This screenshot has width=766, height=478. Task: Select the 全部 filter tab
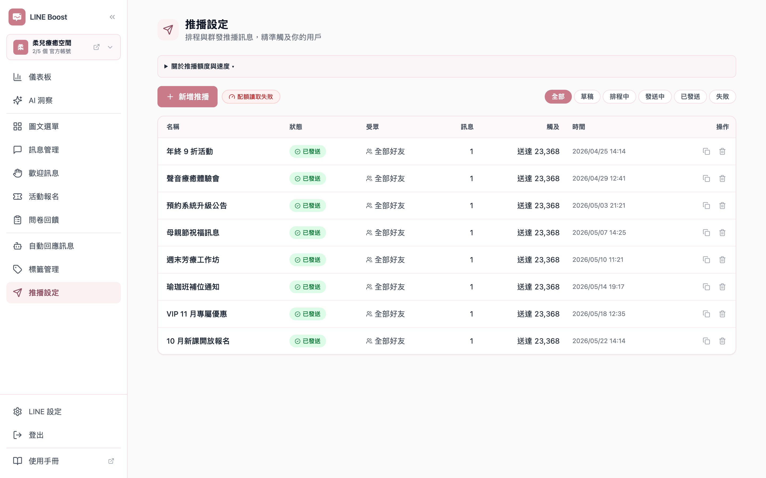click(x=558, y=97)
